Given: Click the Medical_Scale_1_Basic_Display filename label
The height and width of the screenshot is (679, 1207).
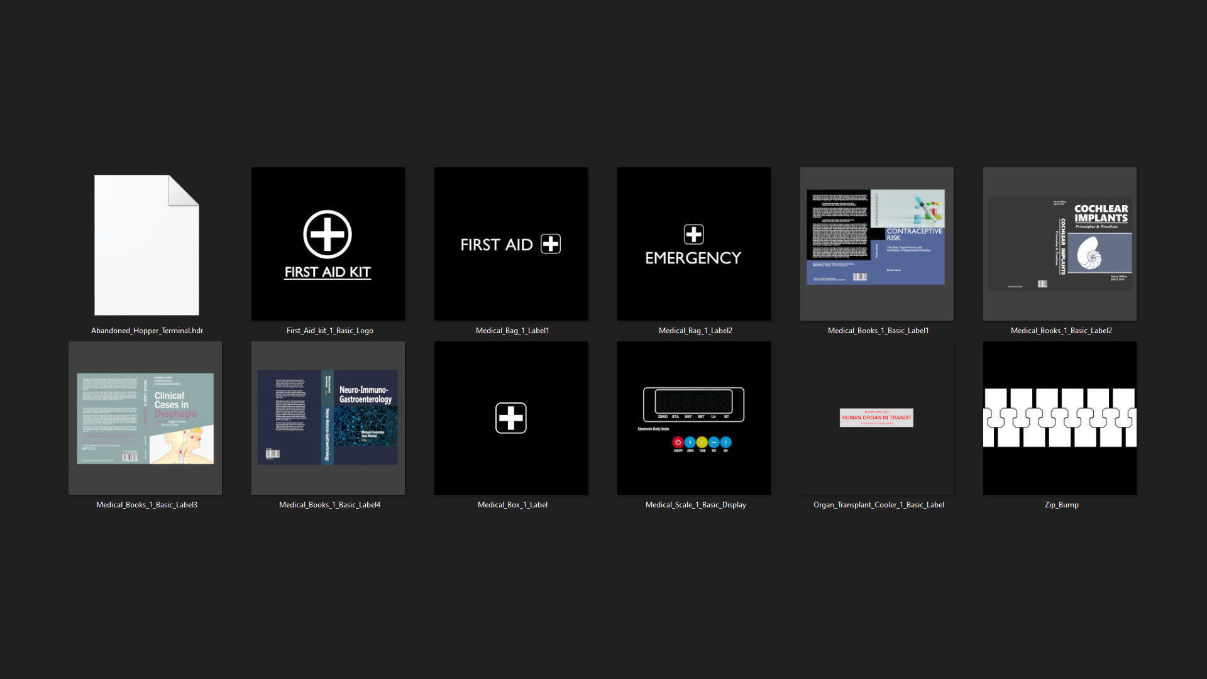Looking at the screenshot, I should (x=695, y=505).
